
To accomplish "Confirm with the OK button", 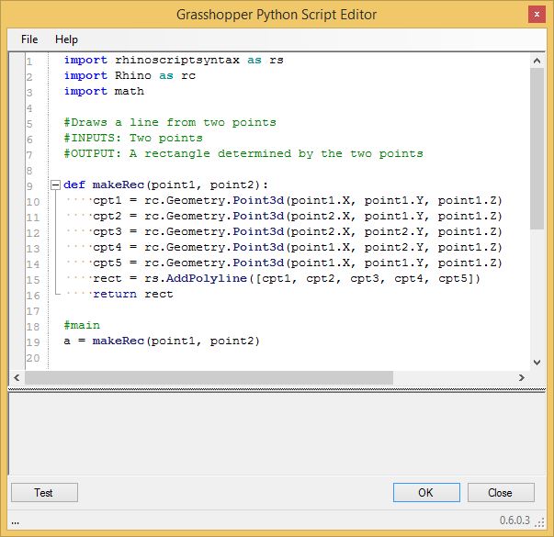I will (x=426, y=493).
